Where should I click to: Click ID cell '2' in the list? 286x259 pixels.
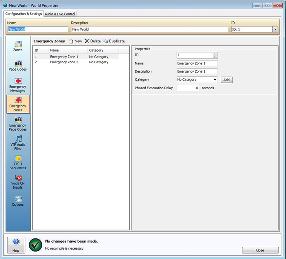click(x=36, y=62)
